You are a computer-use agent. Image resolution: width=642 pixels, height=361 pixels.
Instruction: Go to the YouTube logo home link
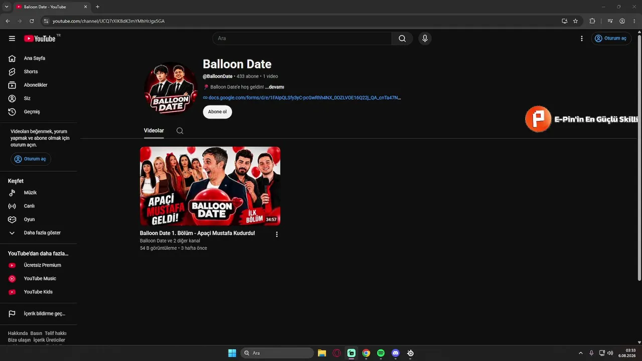[40, 39]
